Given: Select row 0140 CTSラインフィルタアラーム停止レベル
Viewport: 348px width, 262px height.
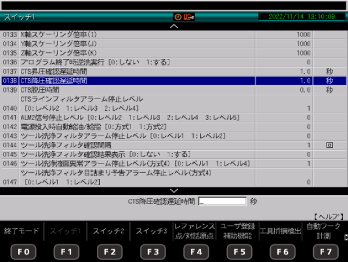Looking at the screenshot, I should coord(174,104).
